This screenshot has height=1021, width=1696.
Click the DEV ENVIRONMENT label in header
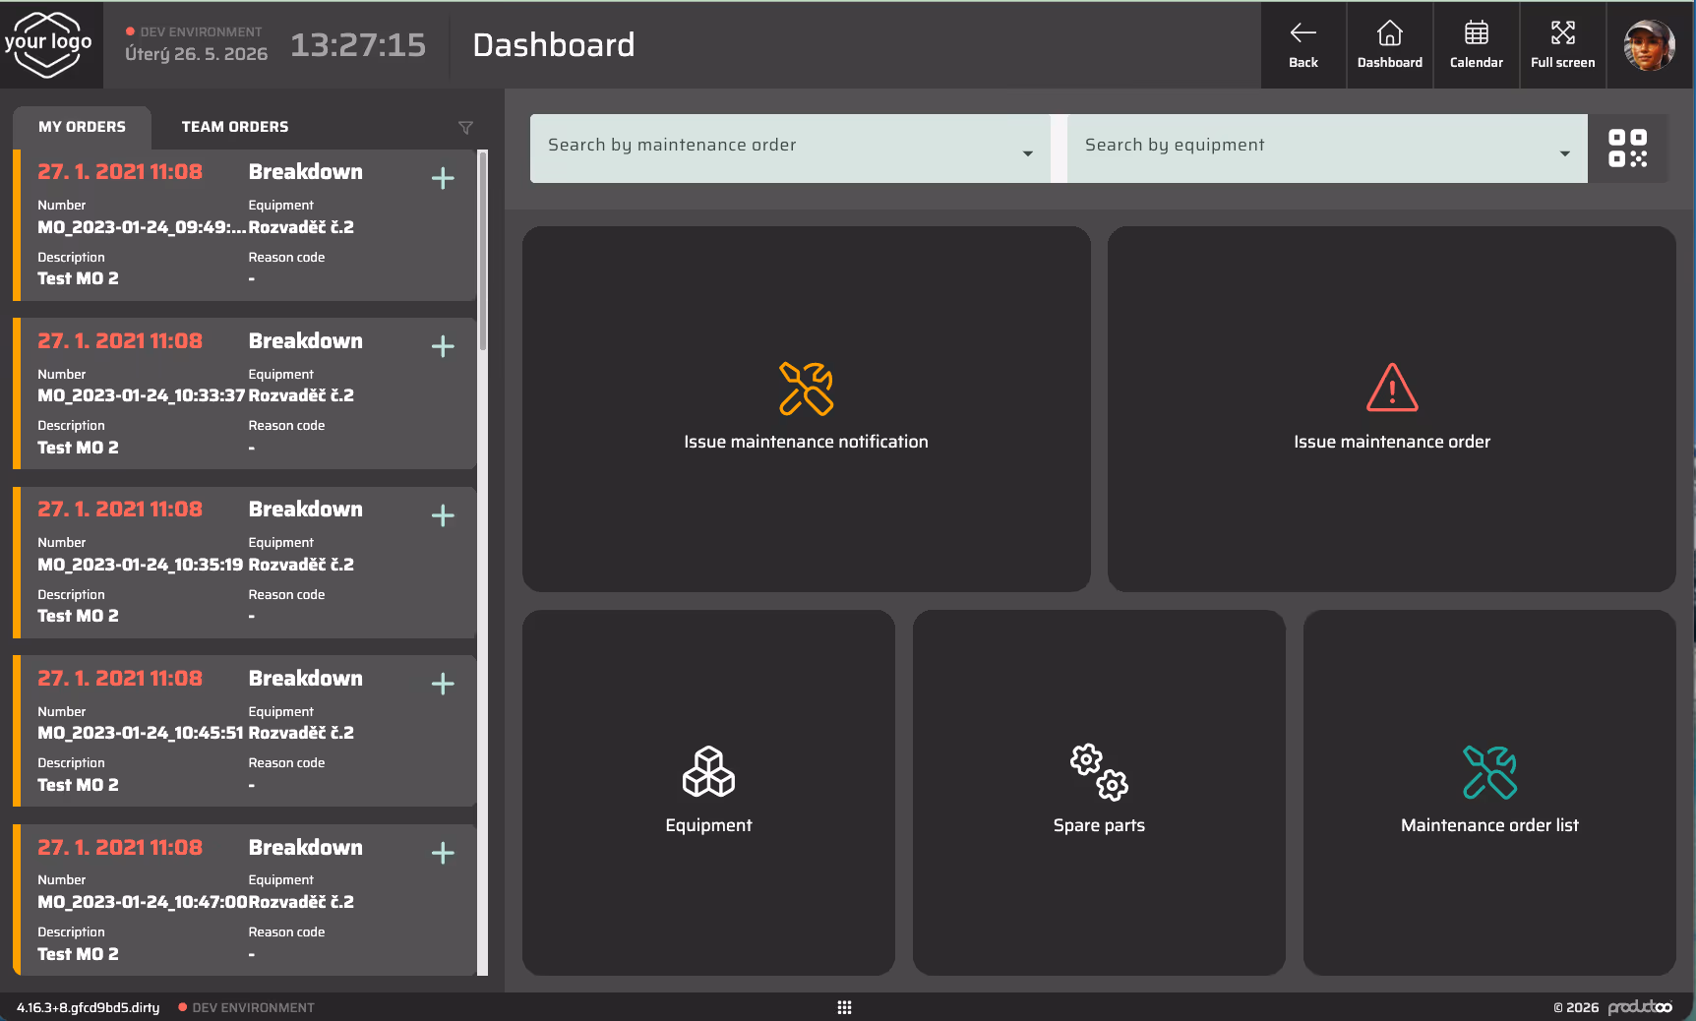coord(201,31)
